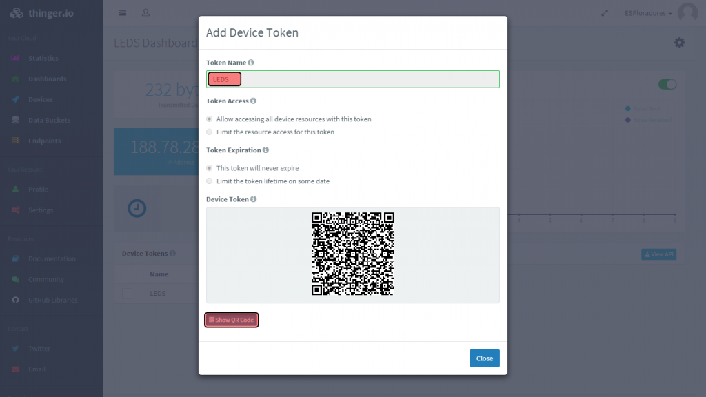This screenshot has height=397, width=706.
Task: Select Allow accessing all device resources
Action: coord(210,119)
